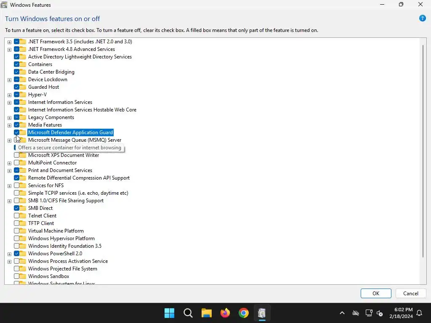Open the muted volume tray icon

pyautogui.click(x=380, y=313)
